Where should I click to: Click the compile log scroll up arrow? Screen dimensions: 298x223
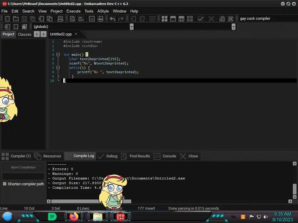pos(295,164)
